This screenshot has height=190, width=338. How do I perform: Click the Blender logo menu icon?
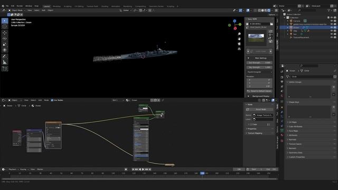point(3,6)
